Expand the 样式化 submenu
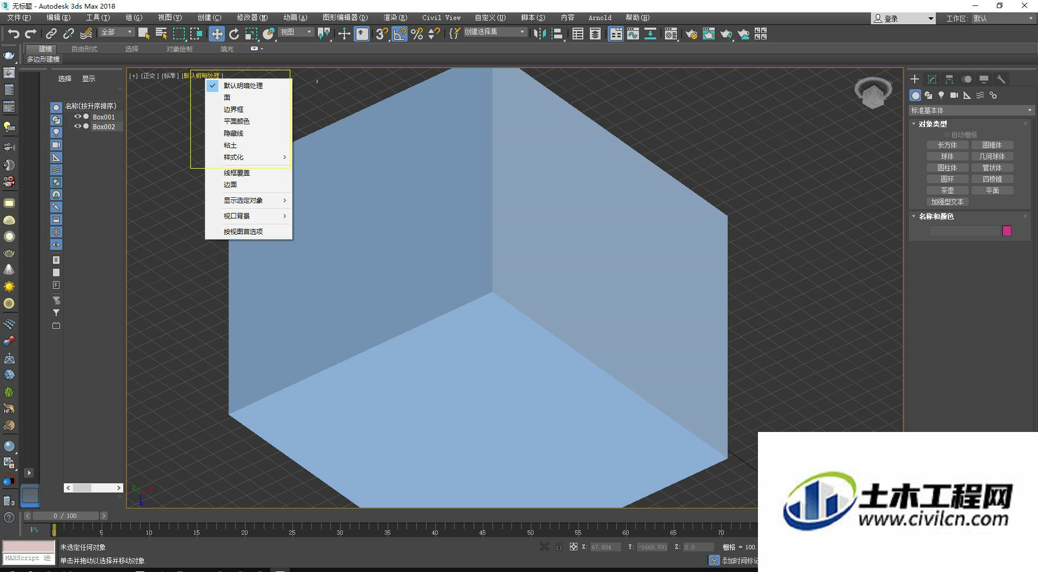The image size is (1038, 572). point(249,157)
